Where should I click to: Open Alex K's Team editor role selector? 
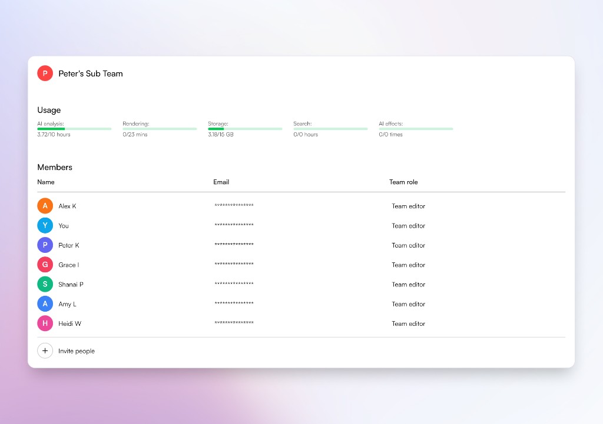[x=409, y=206]
